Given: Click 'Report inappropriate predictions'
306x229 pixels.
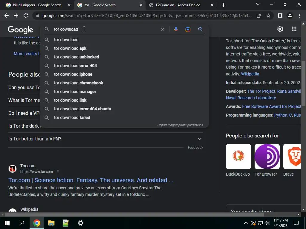Looking at the screenshot, I should pos(180,125).
